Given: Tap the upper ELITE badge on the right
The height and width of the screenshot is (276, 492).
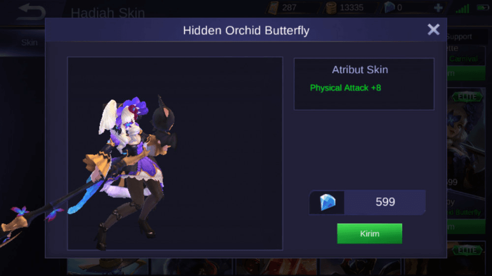Looking at the screenshot, I should (467, 97).
